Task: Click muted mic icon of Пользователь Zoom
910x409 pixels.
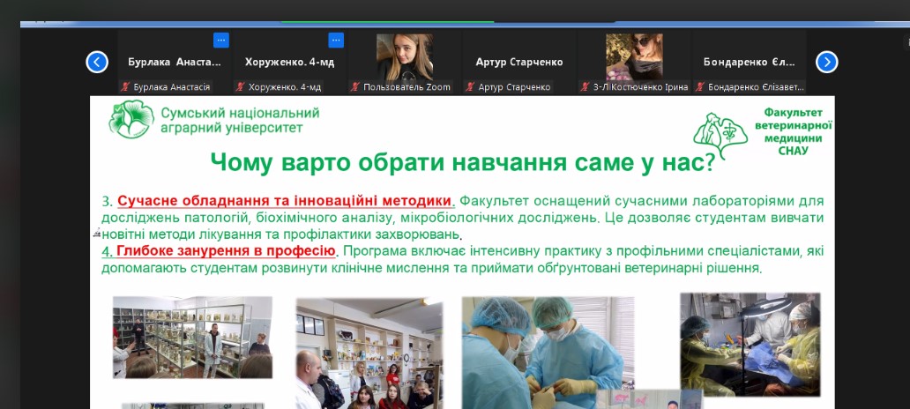Action: coord(354,87)
